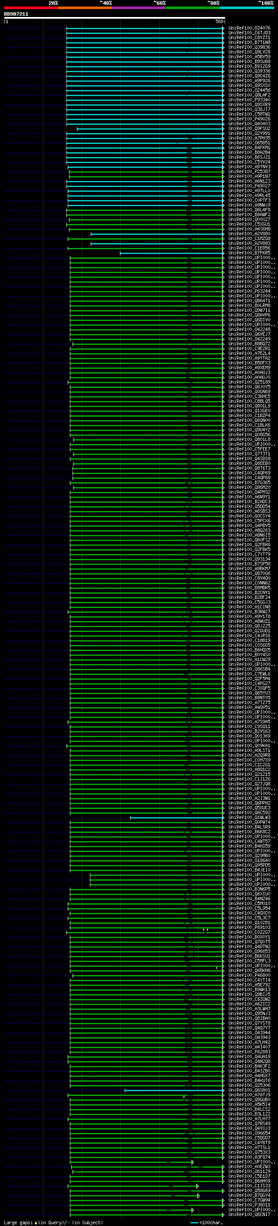
Task: Select hit UniRef100_C1E856
Action: (249, 248)
